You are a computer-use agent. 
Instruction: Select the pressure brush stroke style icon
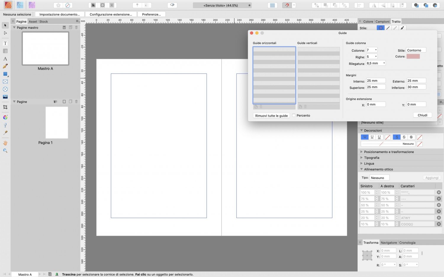point(402,28)
